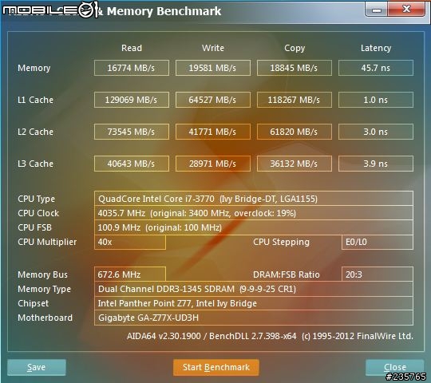Click the Memory Bus label
431x383 pixels.
pos(42,274)
